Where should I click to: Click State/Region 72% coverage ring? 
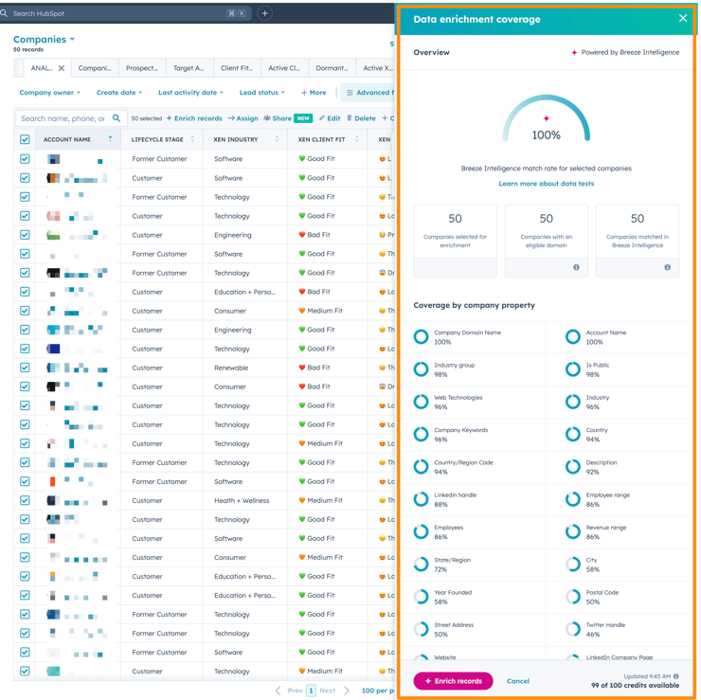pos(421,565)
